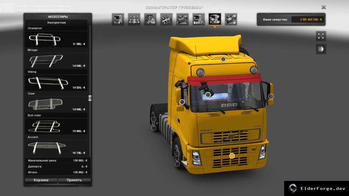Open the transmission gearbox tab
The width and height of the screenshot is (349, 196).
tap(166, 19)
